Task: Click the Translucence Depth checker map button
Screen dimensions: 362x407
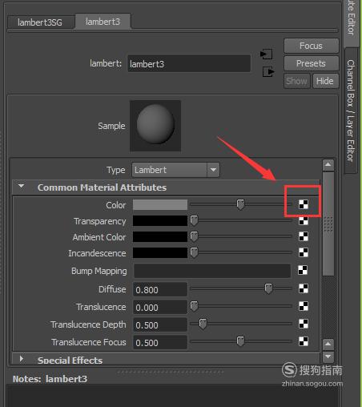Action: pyautogui.click(x=304, y=324)
